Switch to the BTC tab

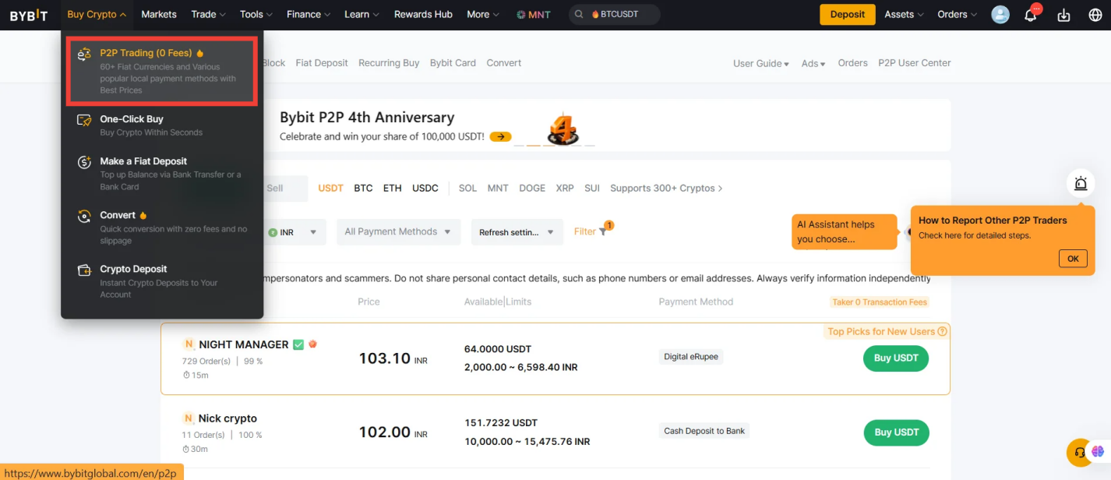pos(363,188)
